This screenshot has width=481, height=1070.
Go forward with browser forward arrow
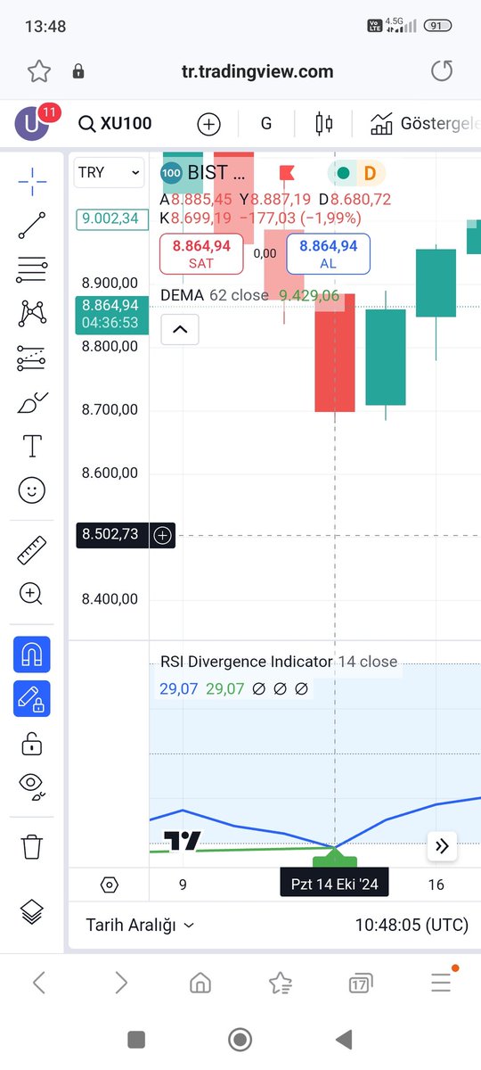tap(121, 983)
